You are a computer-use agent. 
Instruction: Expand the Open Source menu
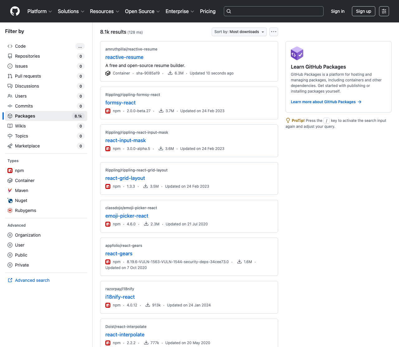point(142,11)
